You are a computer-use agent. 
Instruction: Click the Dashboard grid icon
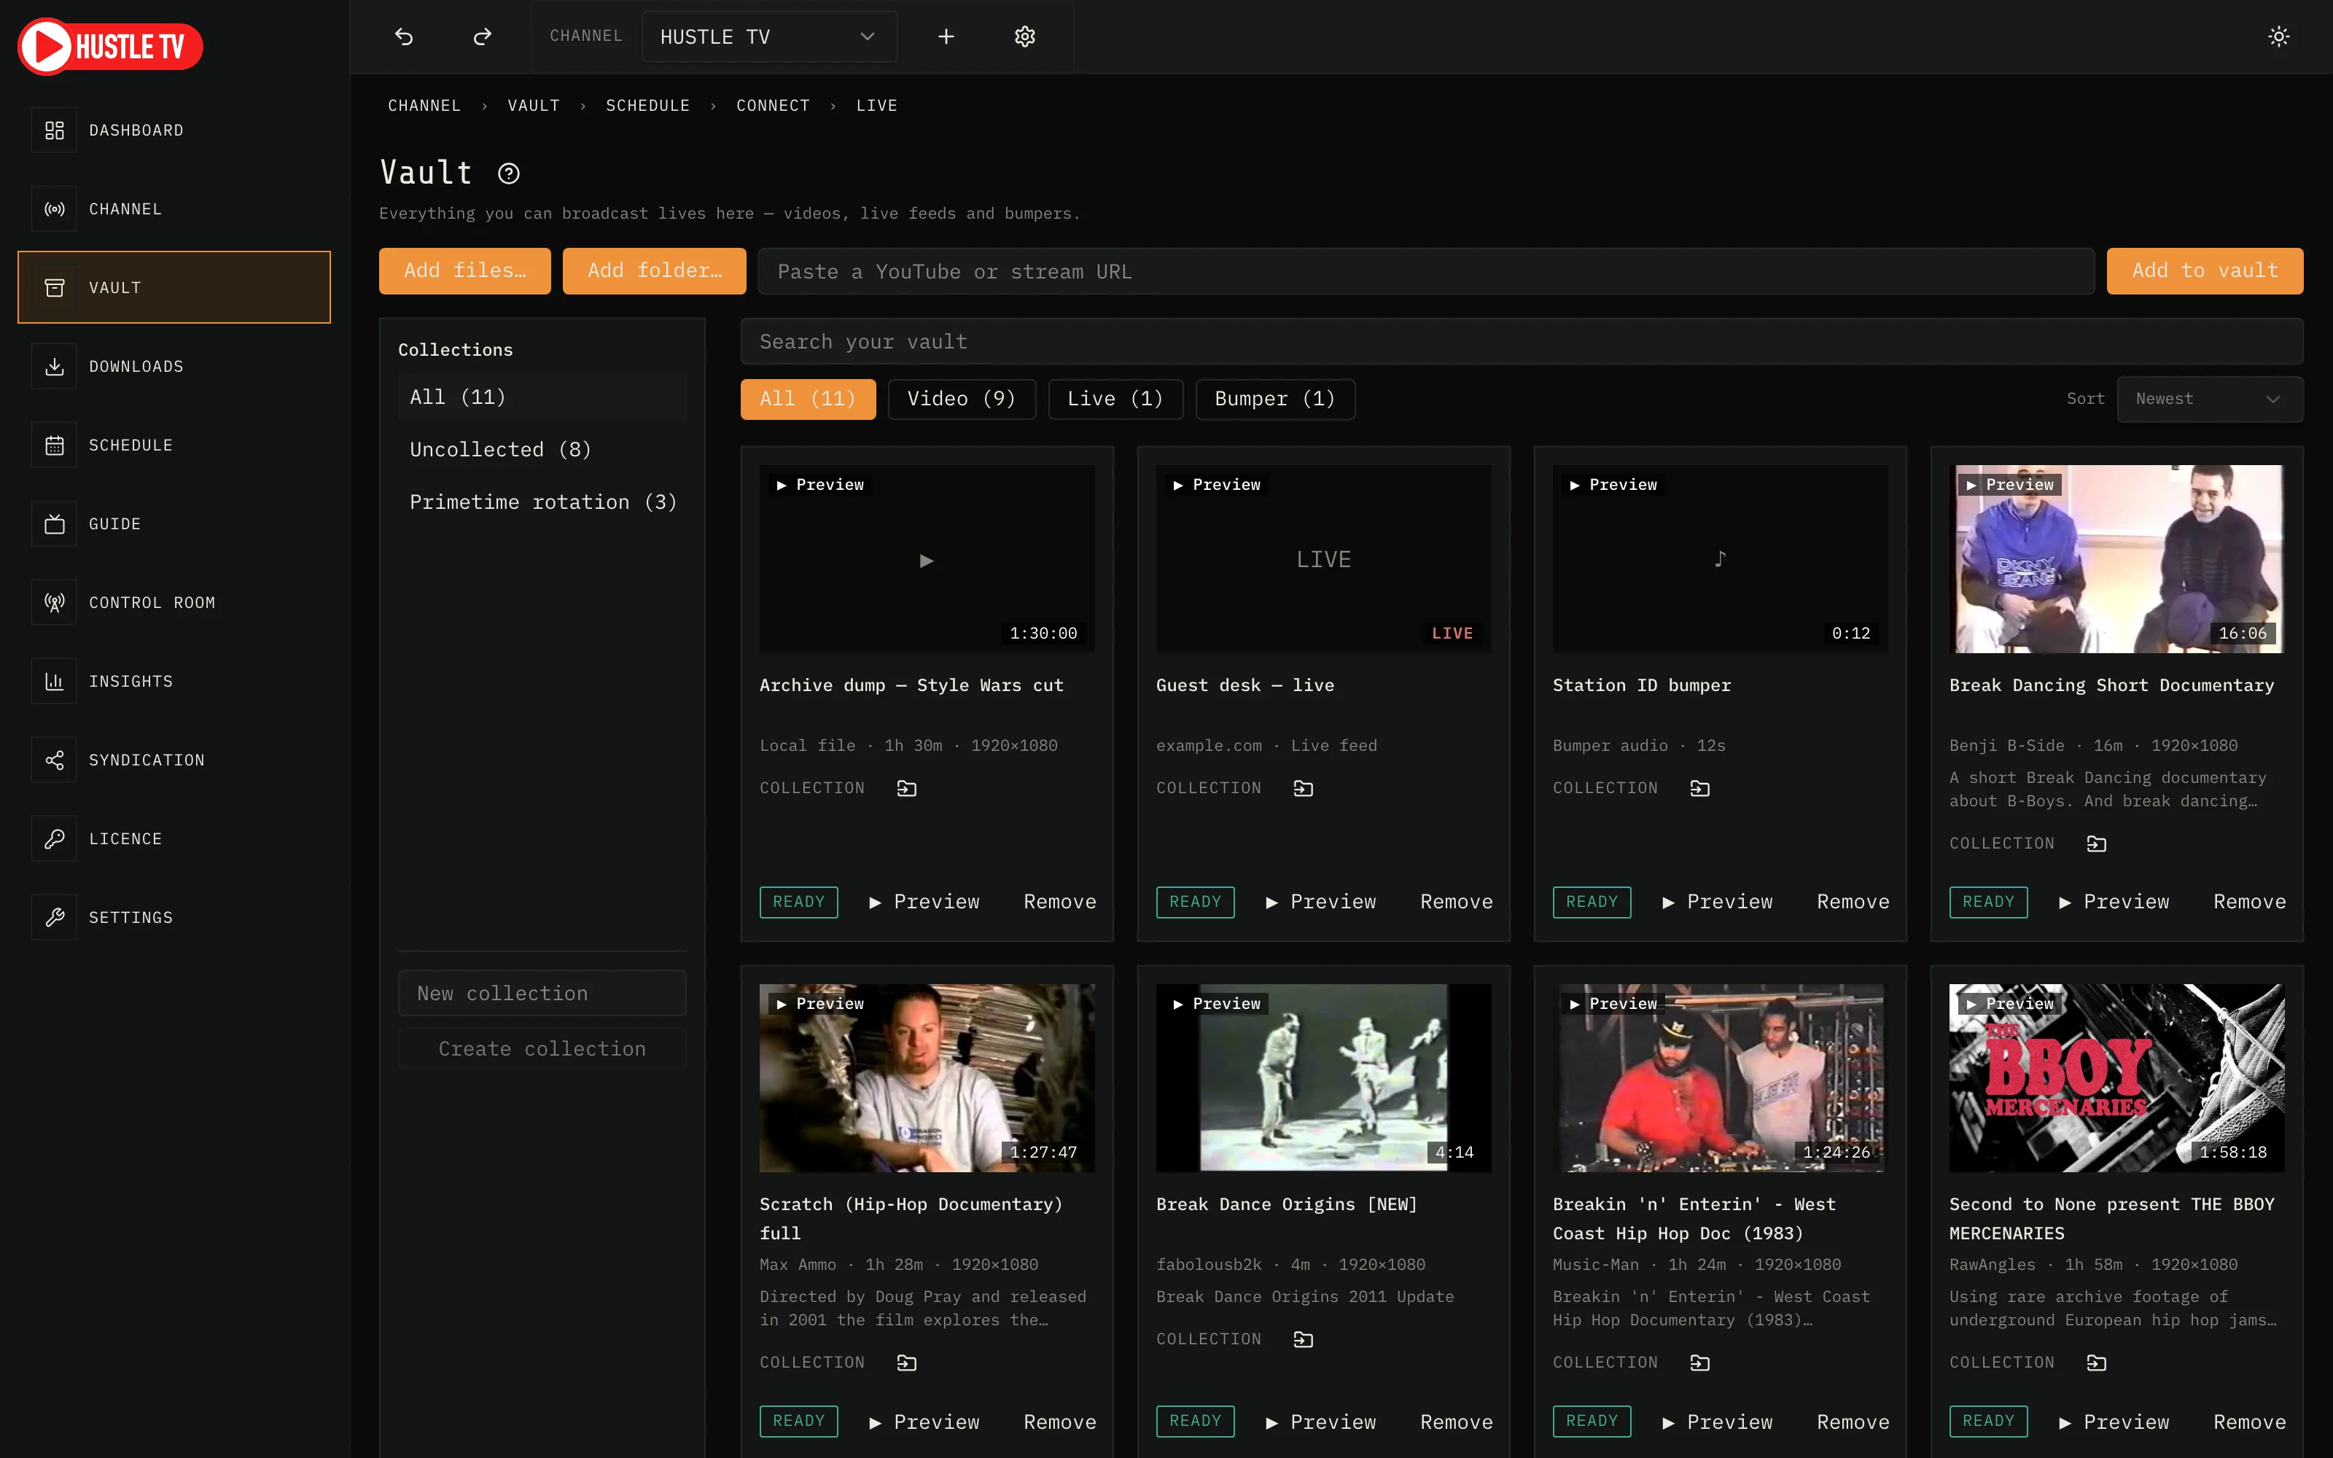[54, 130]
